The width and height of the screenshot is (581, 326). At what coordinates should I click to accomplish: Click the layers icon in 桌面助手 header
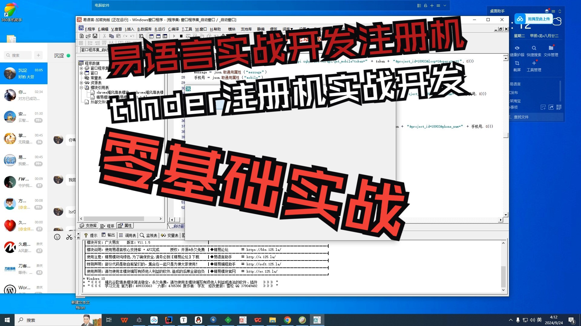547,11
